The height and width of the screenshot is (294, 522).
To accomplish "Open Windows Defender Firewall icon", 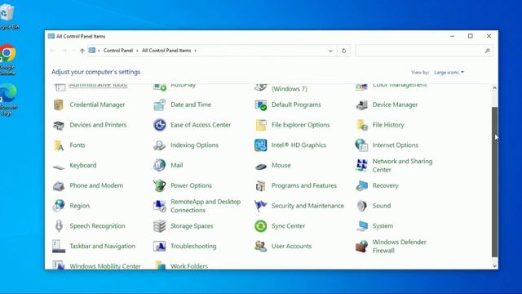I will point(361,247).
